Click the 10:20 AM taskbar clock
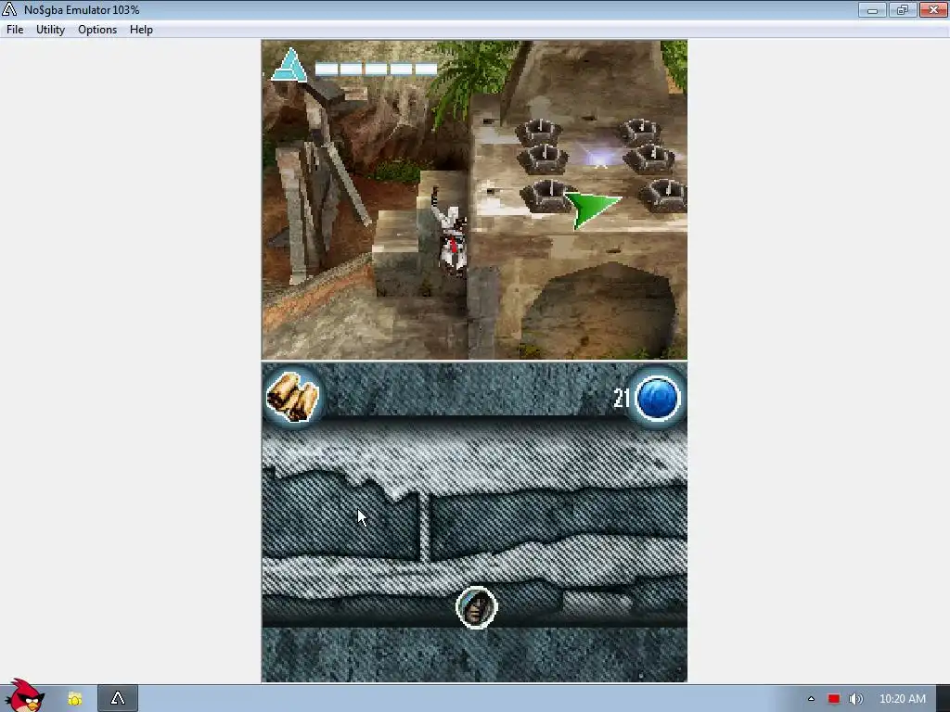This screenshot has height=712, width=950. point(902,699)
